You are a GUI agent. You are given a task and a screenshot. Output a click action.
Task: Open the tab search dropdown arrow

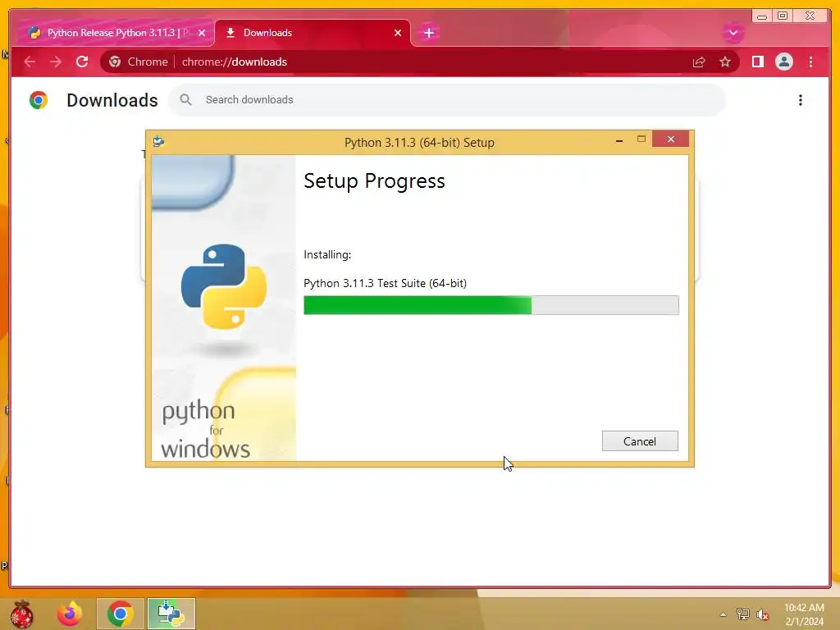733,33
